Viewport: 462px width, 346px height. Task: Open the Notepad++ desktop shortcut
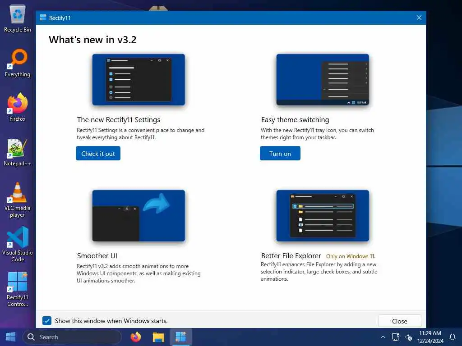pyautogui.click(x=18, y=152)
